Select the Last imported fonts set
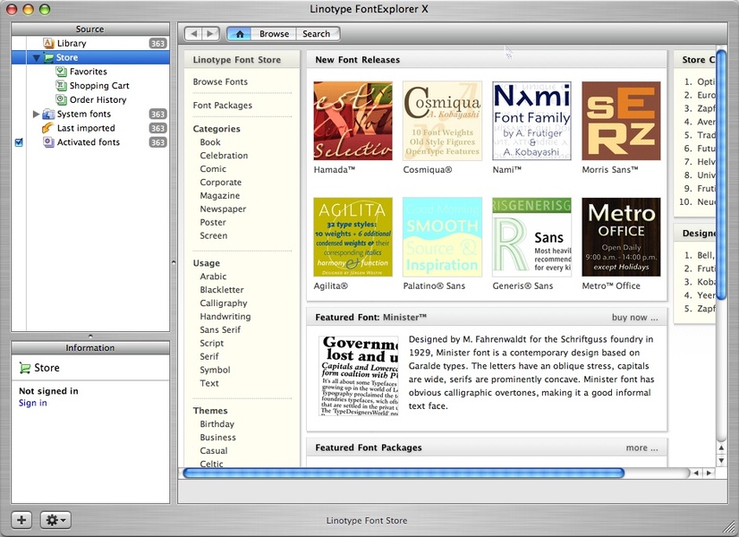The width and height of the screenshot is (739, 537). (86, 128)
